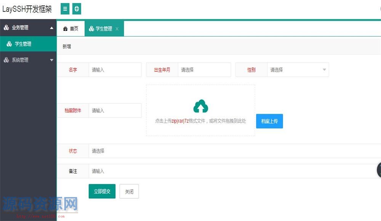The width and height of the screenshot is (381, 221).
Task: Click the 性别 field label
Action: click(x=251, y=70)
